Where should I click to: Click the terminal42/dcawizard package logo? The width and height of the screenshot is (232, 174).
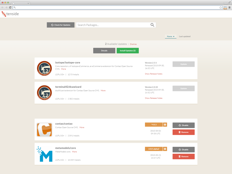44,93
